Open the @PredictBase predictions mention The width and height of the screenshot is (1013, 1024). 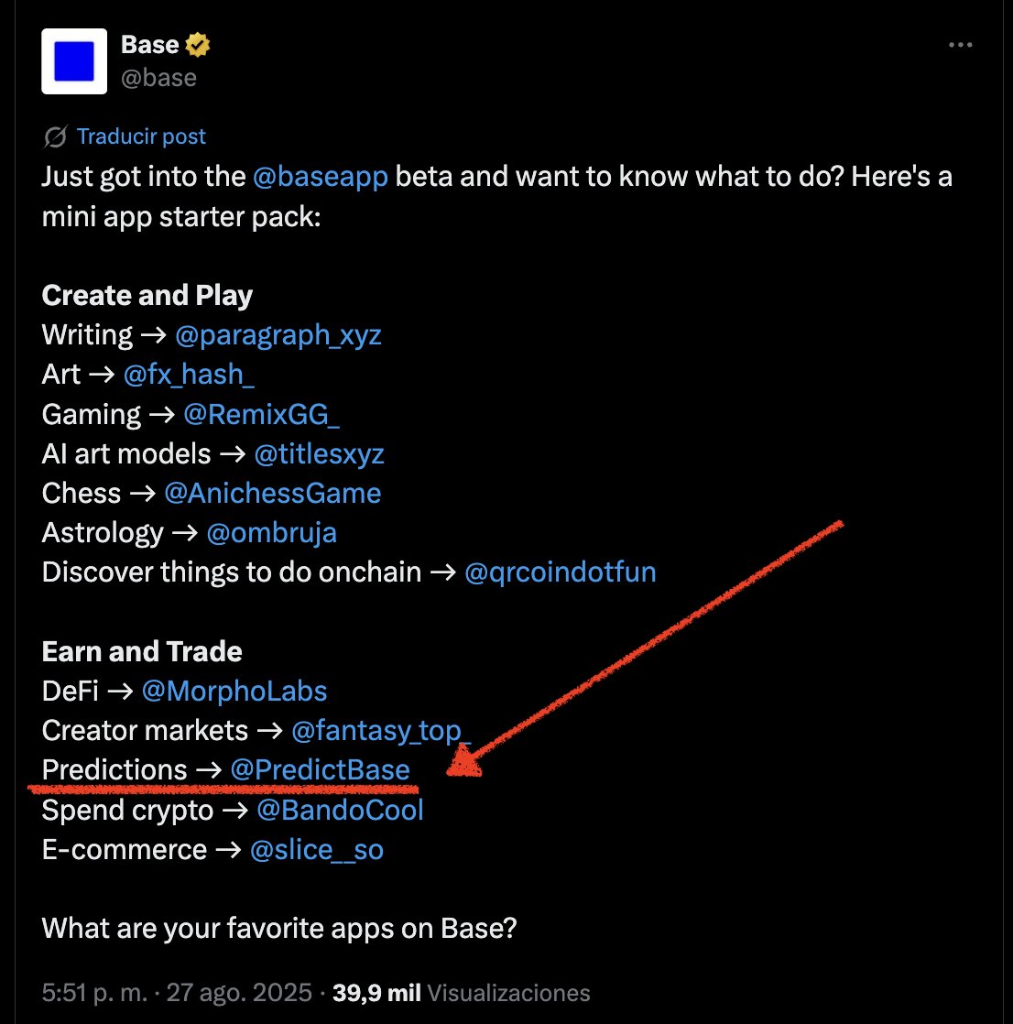320,770
